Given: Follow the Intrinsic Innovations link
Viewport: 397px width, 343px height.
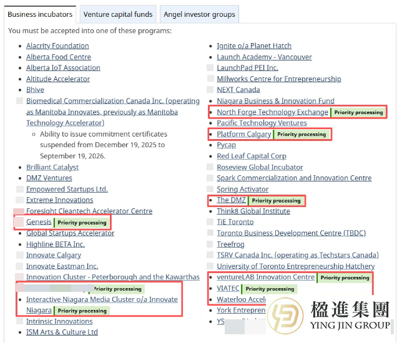Looking at the screenshot, I should (x=59, y=321).
